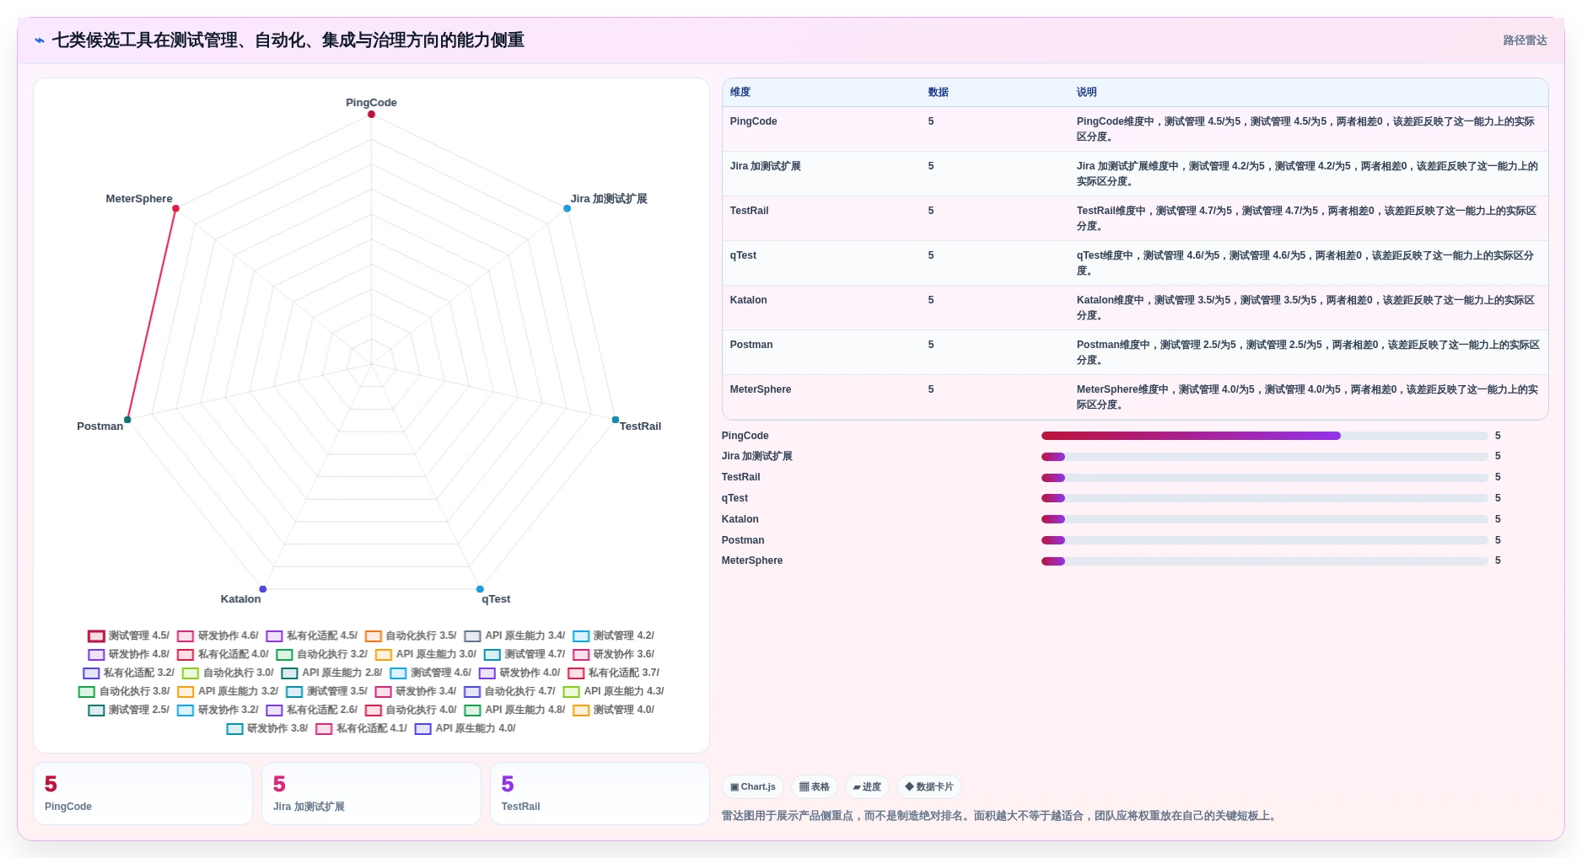
Task: Toggle legend item 测试管理 4.2/
Action: coord(614,636)
